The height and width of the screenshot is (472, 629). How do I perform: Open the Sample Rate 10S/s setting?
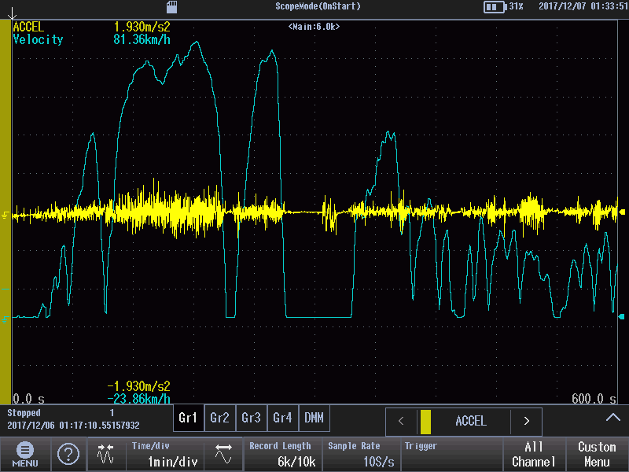pyautogui.click(x=361, y=454)
